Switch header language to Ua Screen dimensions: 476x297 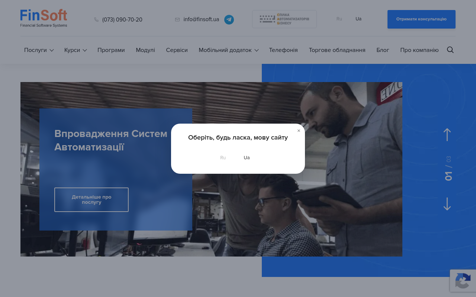coord(358,19)
